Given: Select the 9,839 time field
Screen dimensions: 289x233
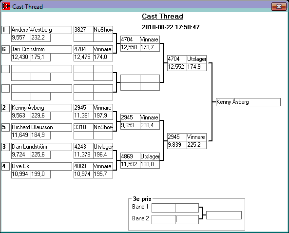Looking at the screenshot, I should [x=177, y=145].
